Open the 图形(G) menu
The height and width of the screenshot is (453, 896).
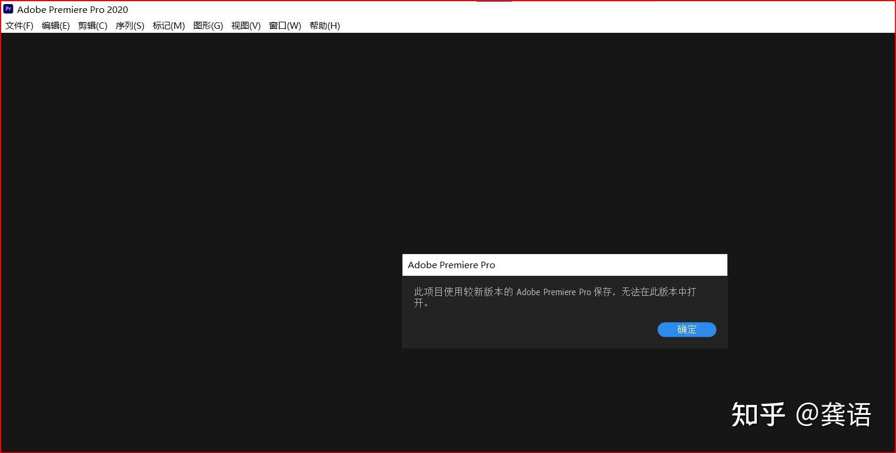coord(208,26)
